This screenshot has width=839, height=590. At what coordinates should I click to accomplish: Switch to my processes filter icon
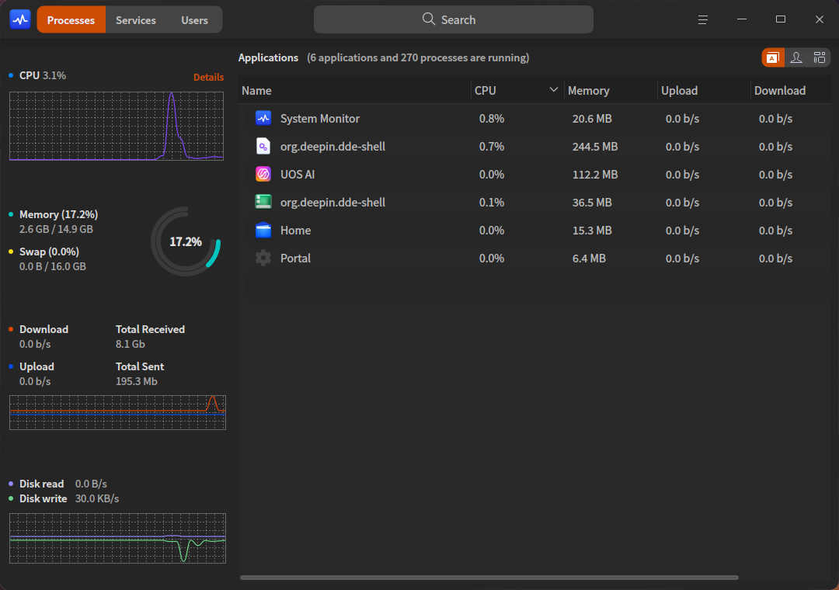[x=796, y=57]
